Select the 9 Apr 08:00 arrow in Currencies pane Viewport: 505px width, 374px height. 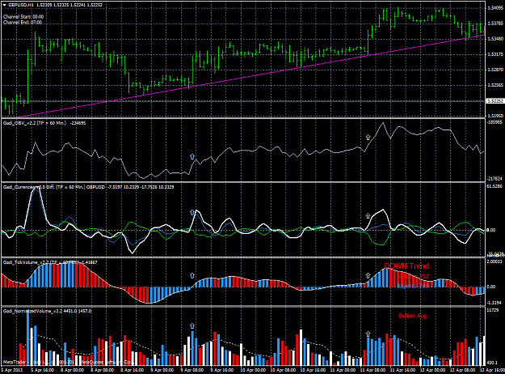tap(192, 212)
